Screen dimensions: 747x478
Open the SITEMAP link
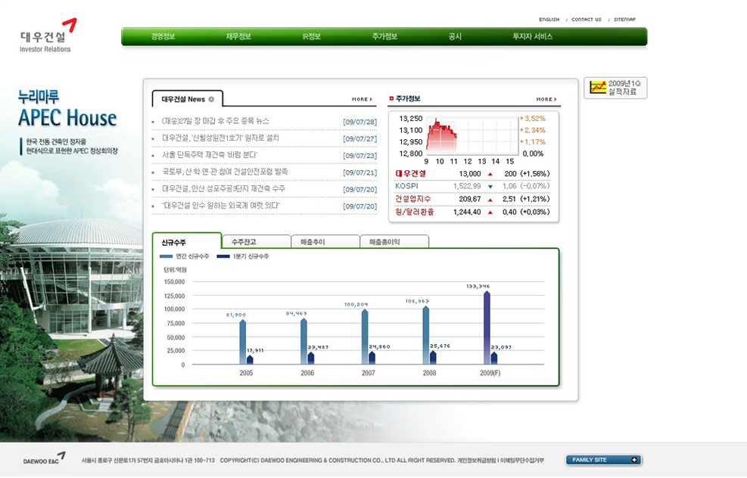624,20
